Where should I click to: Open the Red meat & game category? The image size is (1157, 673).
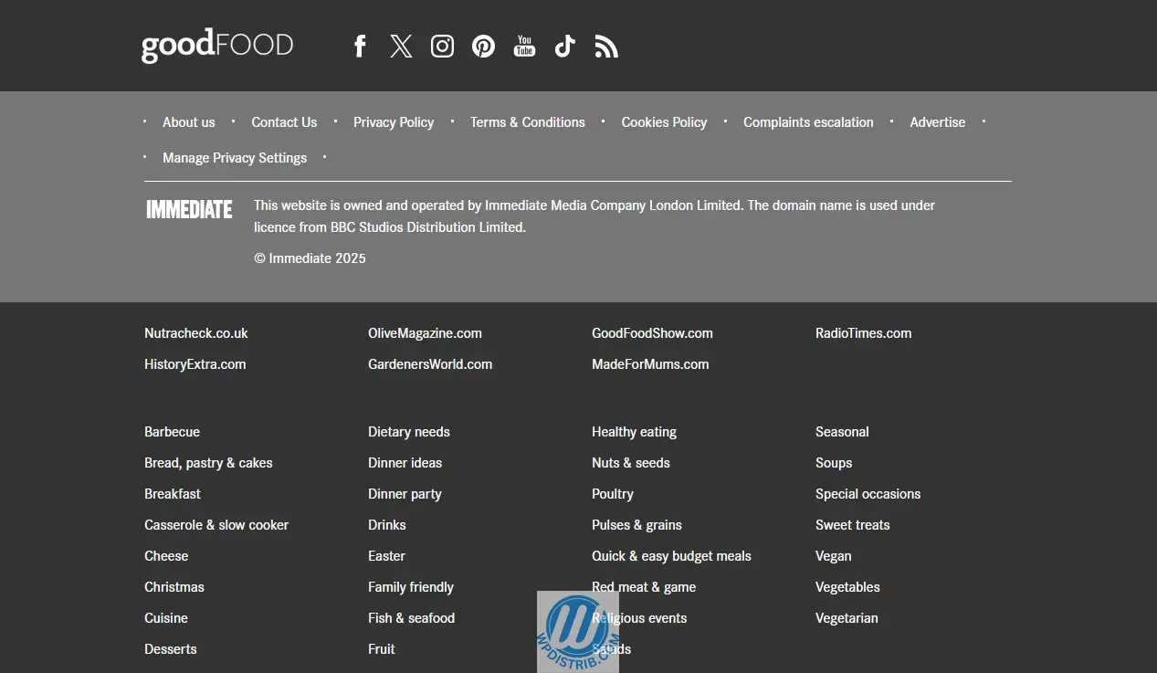coord(644,587)
